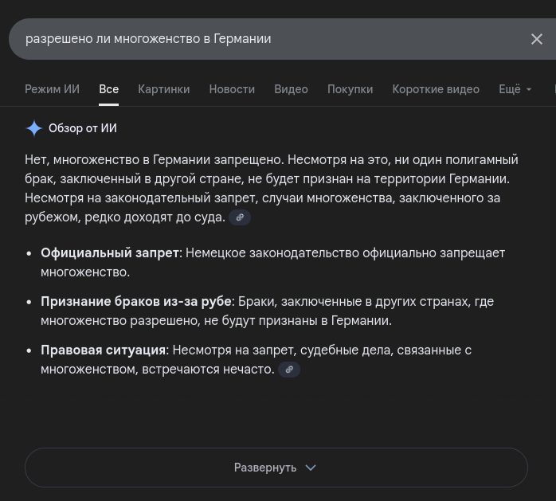Screen dimensions: 556x501
Task: Click the partially visible item right of "Ещё"
Action: click(x=552, y=89)
